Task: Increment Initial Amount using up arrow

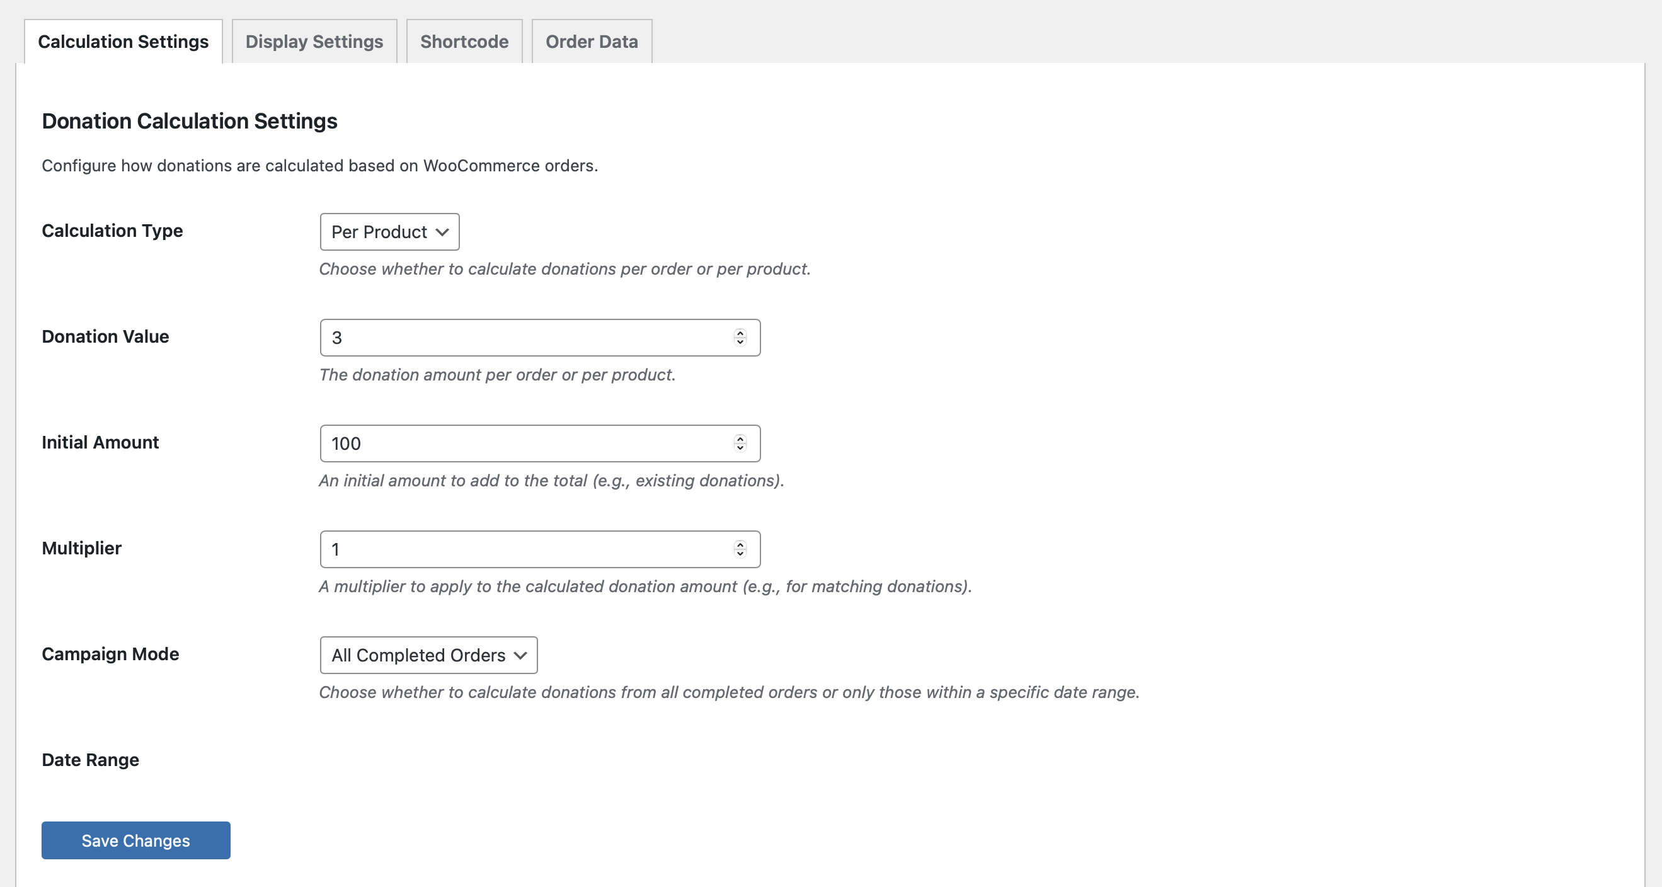Action: point(740,438)
